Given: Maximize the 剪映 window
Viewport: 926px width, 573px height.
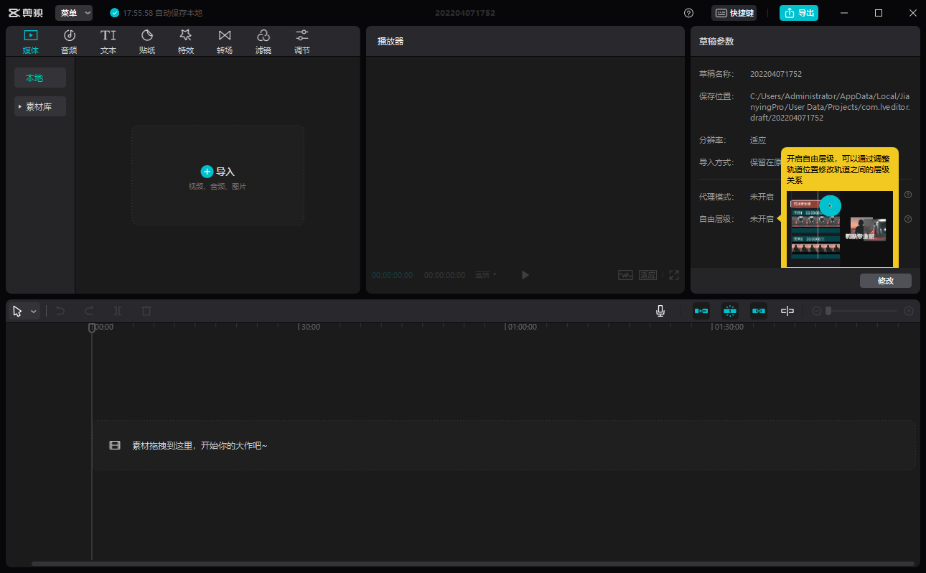Looking at the screenshot, I should point(879,13).
